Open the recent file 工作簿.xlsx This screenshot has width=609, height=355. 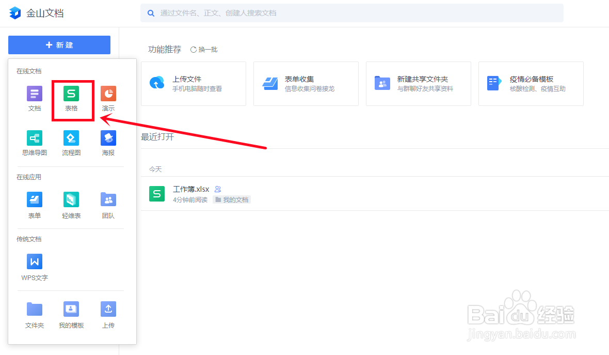pyautogui.click(x=191, y=189)
